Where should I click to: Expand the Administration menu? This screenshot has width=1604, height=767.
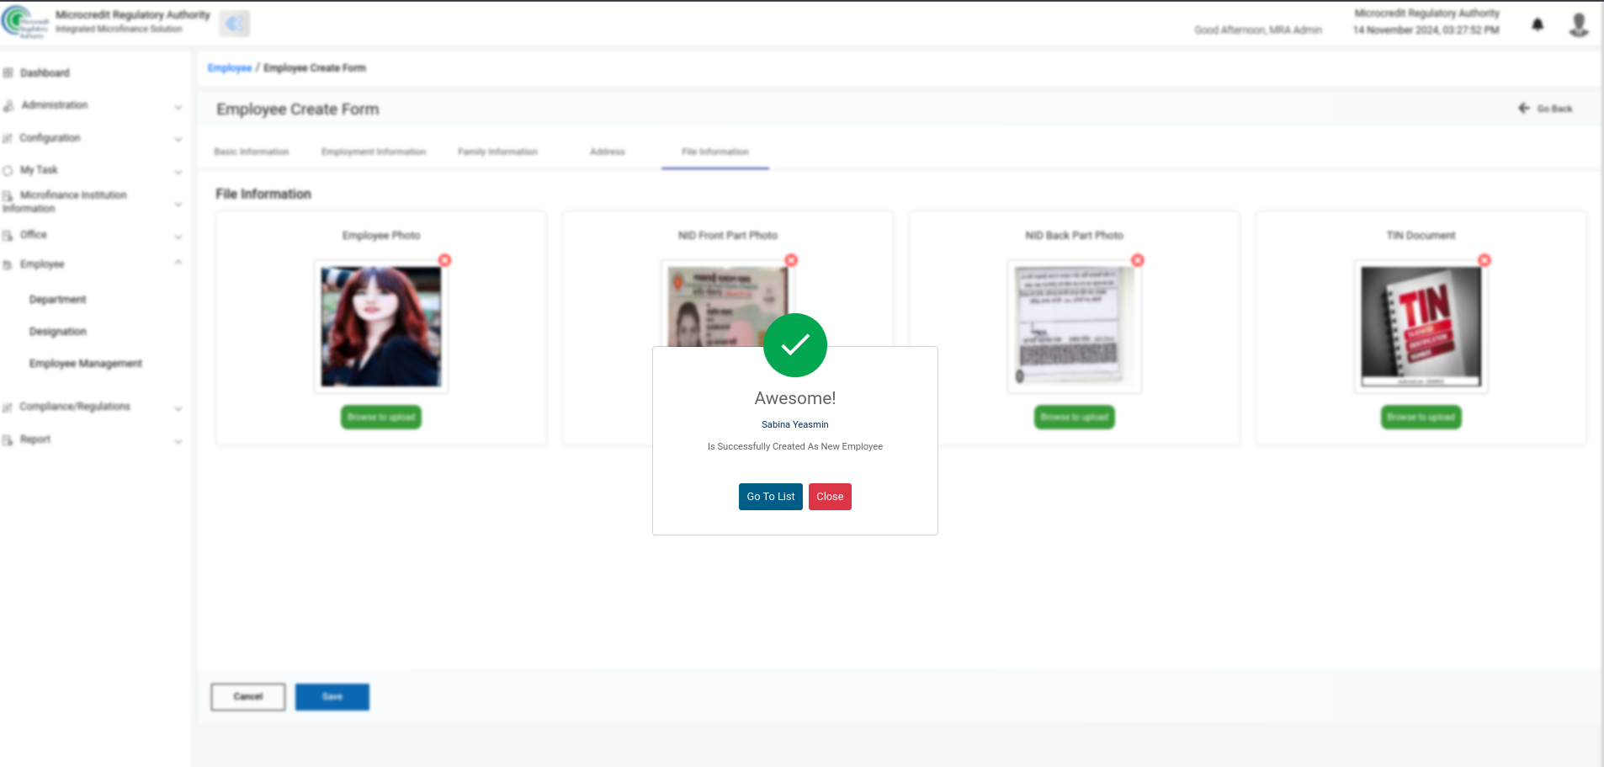click(93, 105)
